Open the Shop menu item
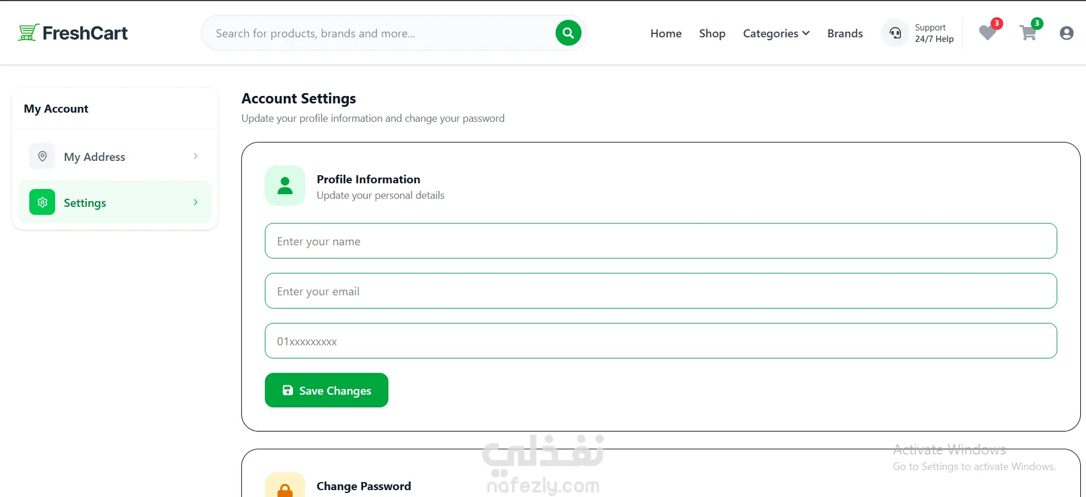This screenshot has width=1086, height=497. (712, 33)
